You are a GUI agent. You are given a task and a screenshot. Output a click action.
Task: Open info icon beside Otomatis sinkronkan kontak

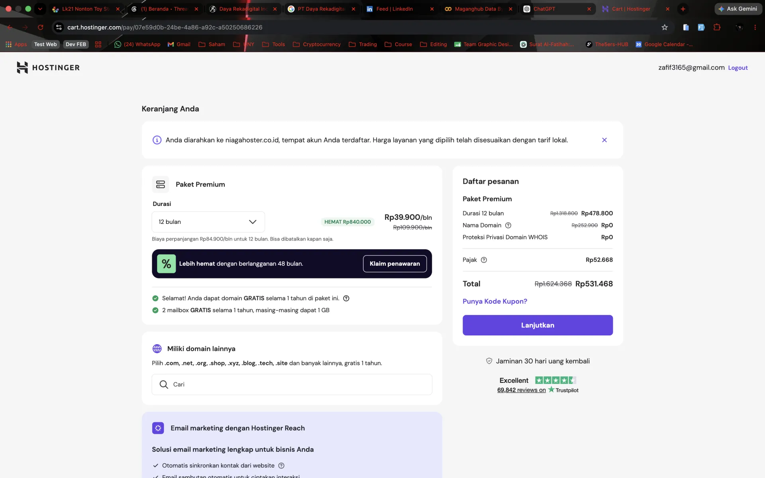tap(281, 466)
